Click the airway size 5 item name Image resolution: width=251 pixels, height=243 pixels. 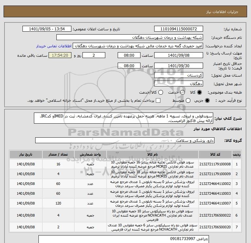click(x=153, y=204)
